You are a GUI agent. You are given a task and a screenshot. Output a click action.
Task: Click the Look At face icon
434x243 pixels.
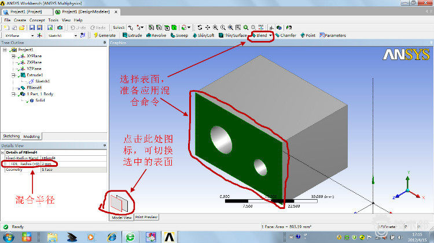pos(289,28)
